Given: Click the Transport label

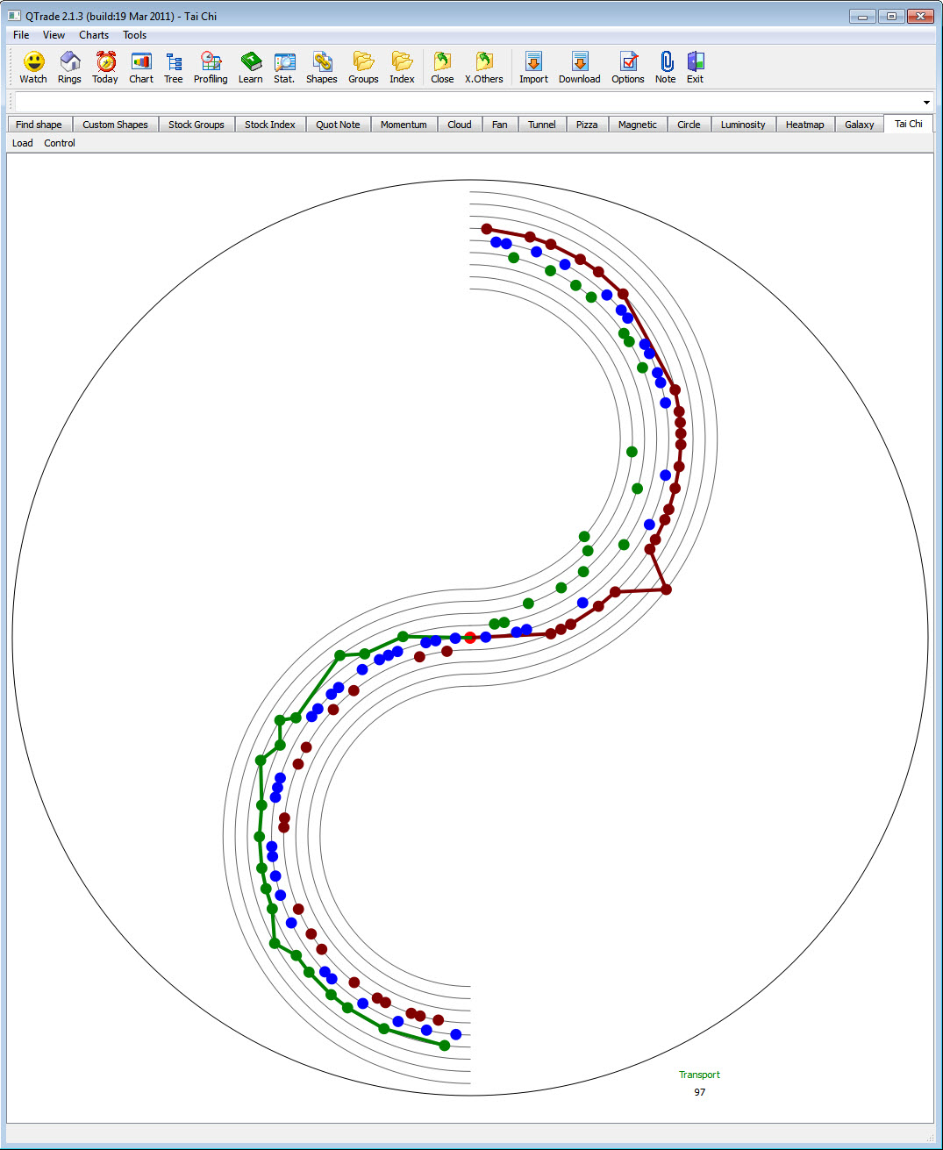Looking at the screenshot, I should [x=698, y=1074].
